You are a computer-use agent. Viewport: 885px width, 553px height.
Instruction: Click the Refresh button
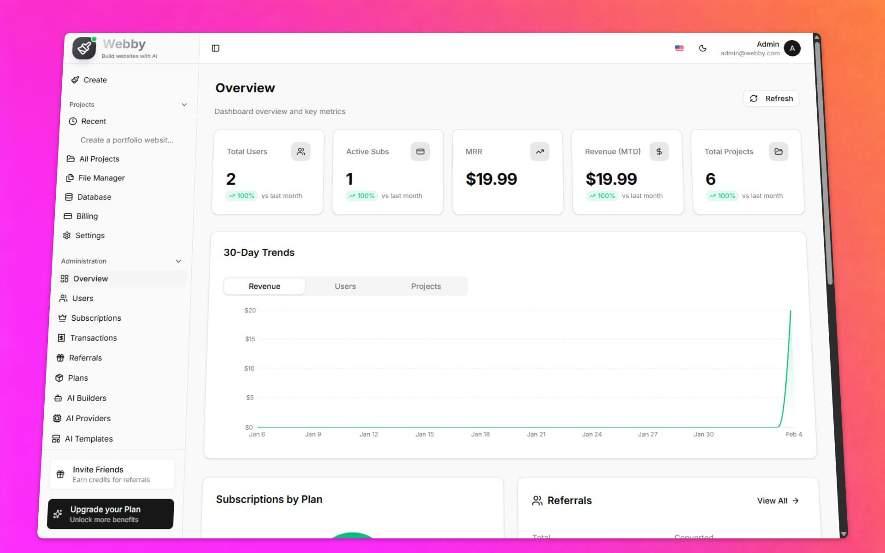click(x=771, y=98)
